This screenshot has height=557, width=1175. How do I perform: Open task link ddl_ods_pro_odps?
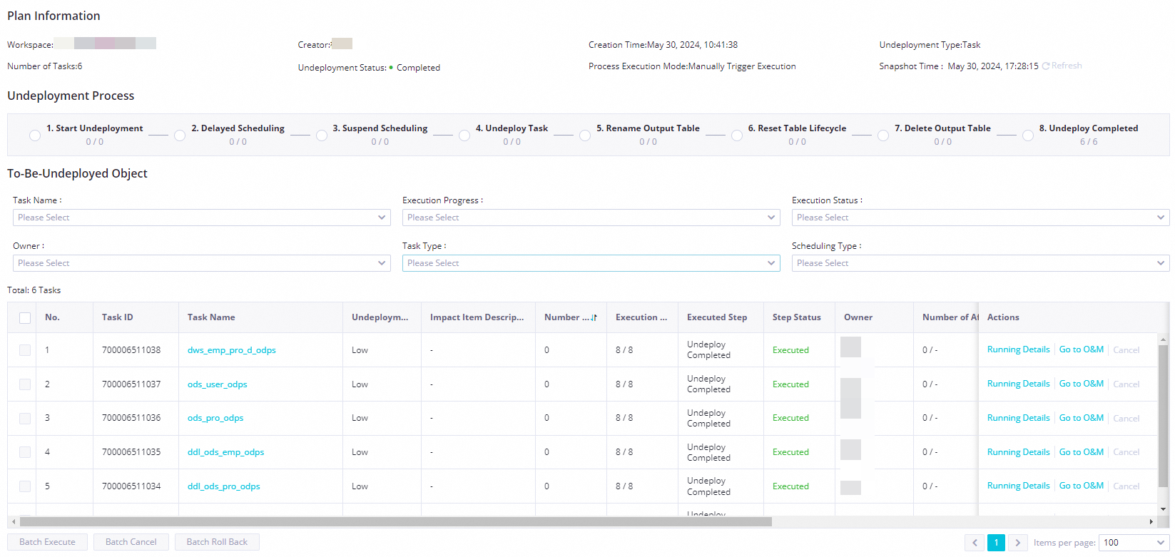click(224, 486)
